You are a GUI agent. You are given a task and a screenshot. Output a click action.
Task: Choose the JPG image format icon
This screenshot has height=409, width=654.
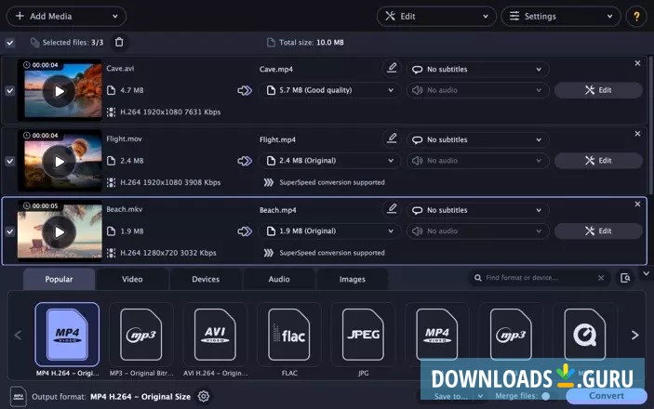click(x=363, y=335)
